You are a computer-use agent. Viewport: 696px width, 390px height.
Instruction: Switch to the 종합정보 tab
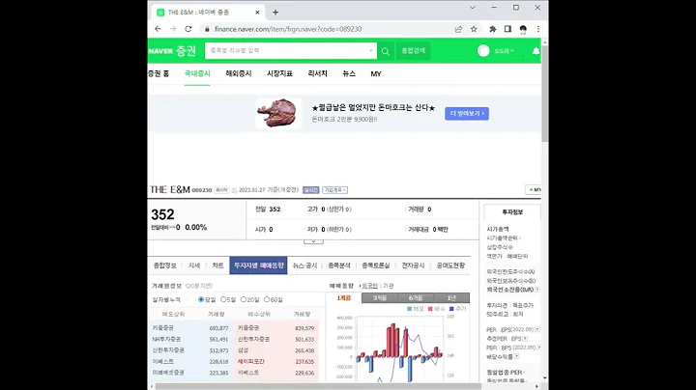(x=165, y=265)
